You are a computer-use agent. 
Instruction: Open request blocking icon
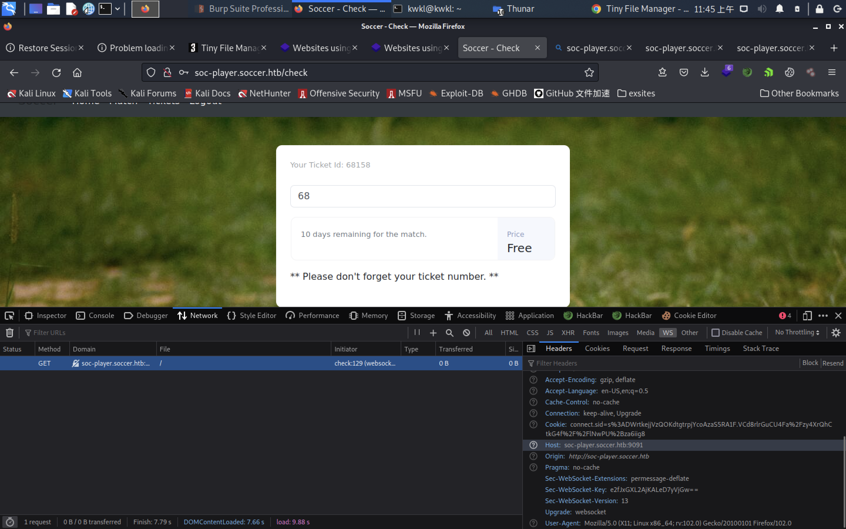[466, 333]
